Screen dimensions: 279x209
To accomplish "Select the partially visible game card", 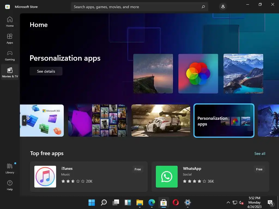I will (x=268, y=121).
